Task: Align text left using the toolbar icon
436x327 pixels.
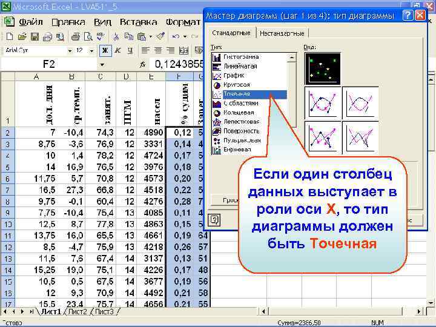Action: (145, 50)
